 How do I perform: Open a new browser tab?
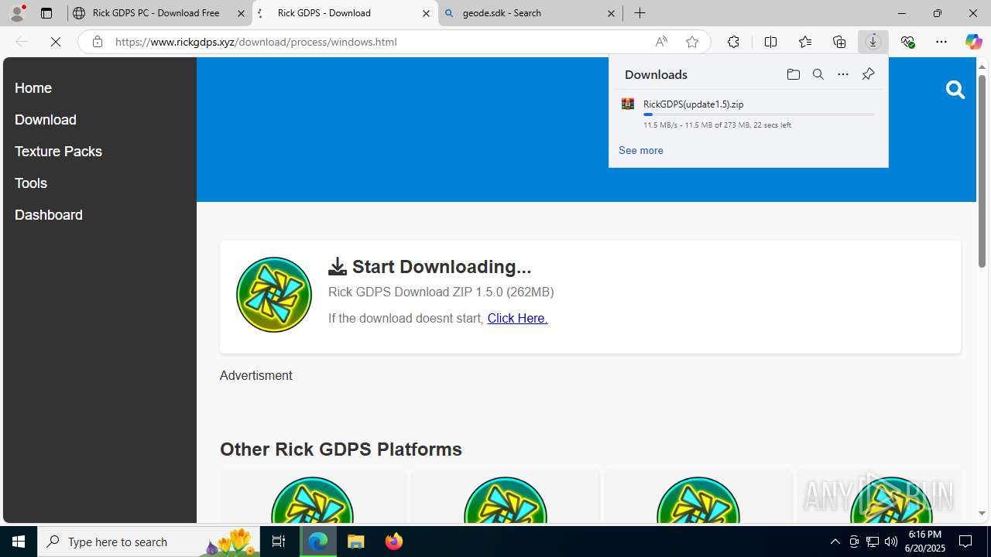pos(640,13)
